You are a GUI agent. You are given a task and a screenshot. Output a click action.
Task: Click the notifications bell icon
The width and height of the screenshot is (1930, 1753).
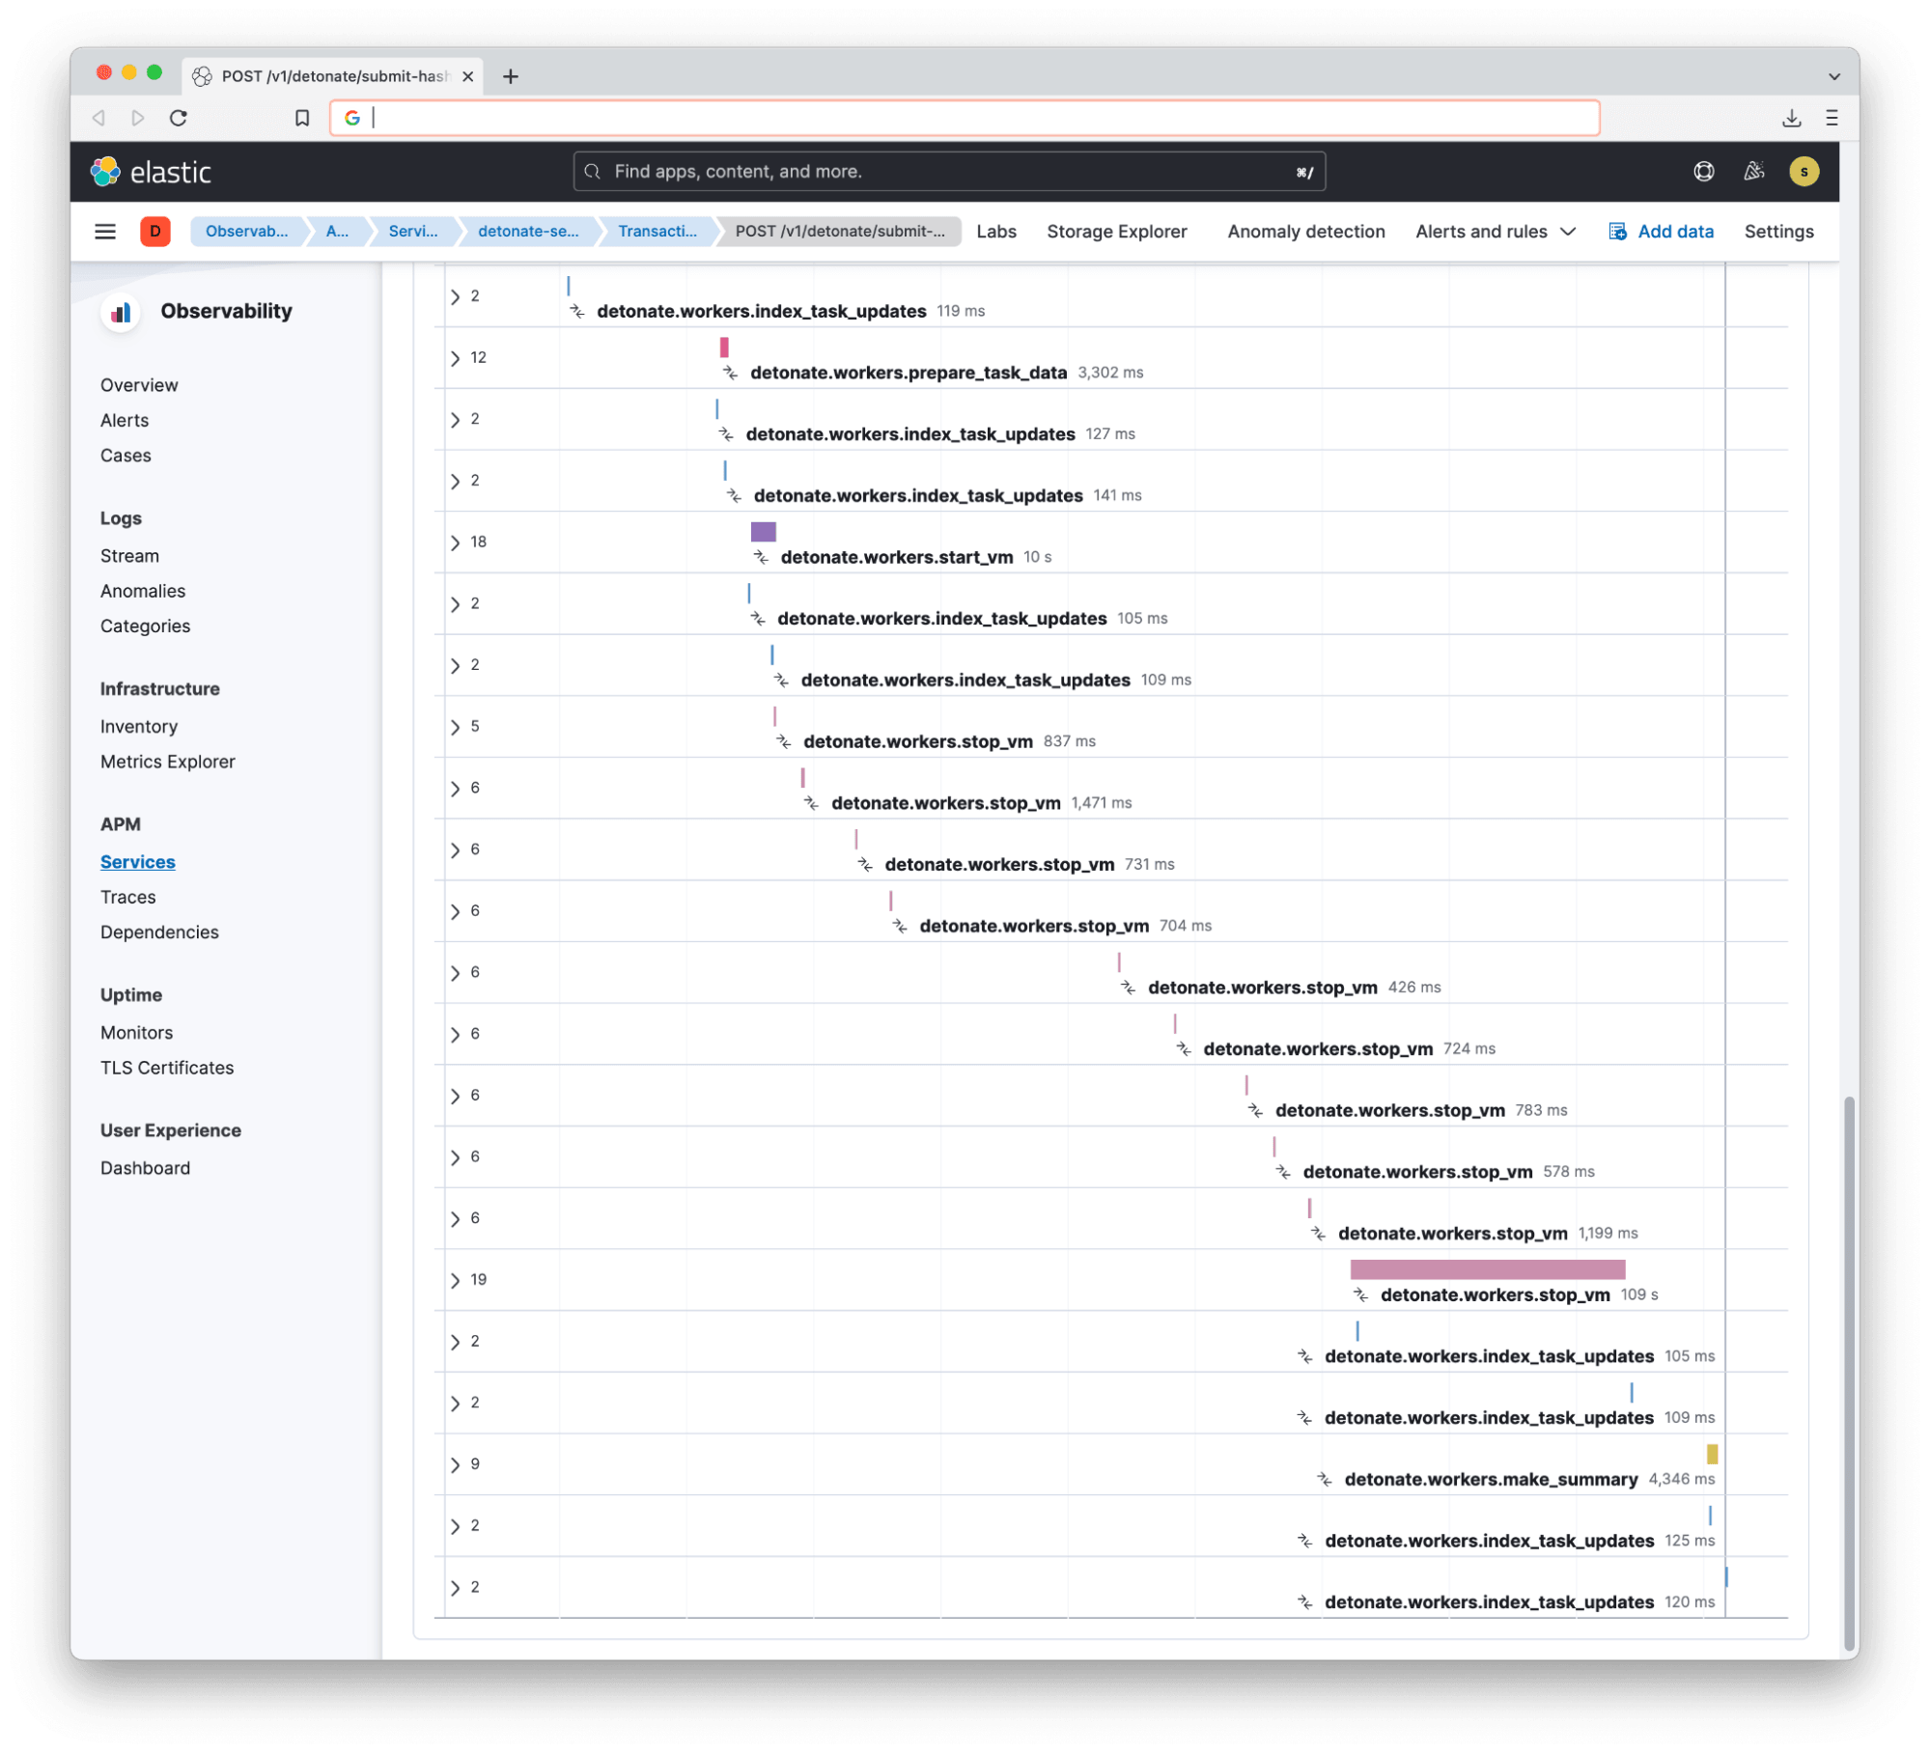click(x=1757, y=170)
